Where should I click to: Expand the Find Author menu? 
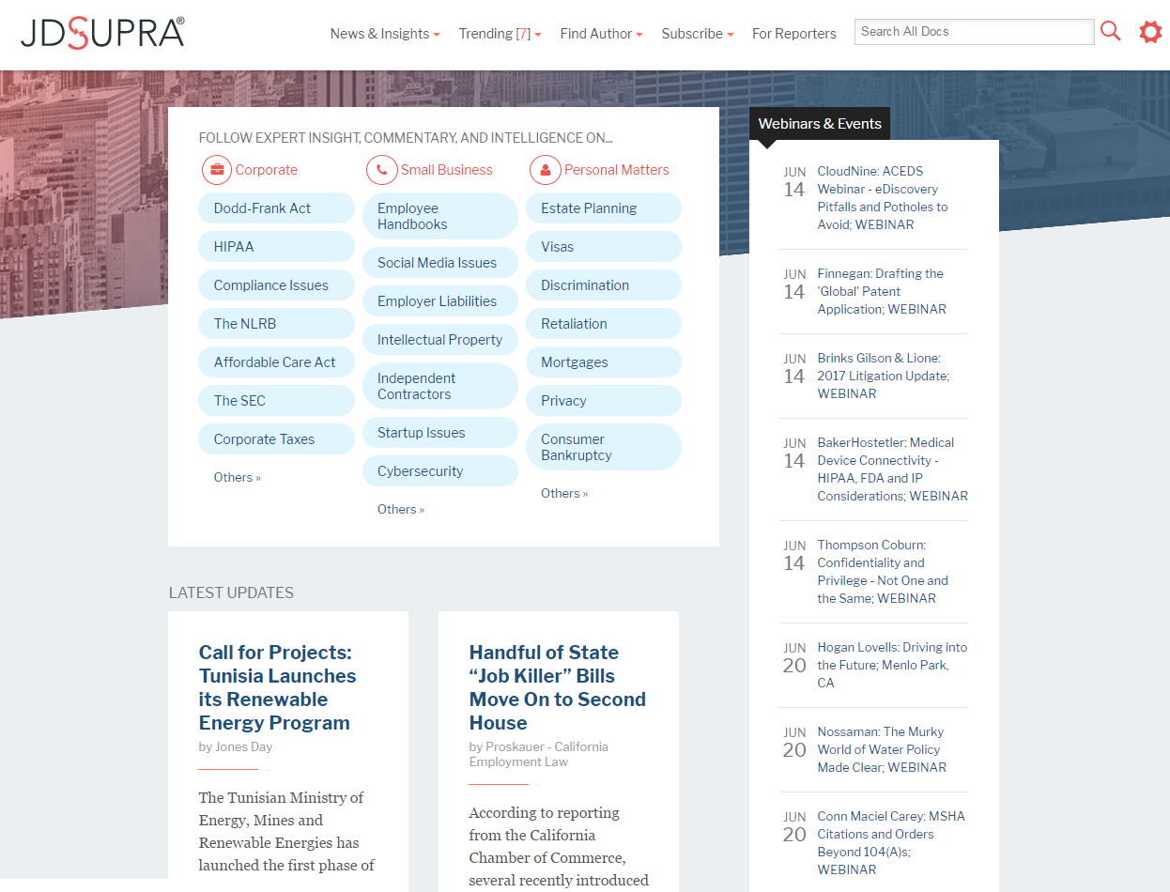coord(601,34)
